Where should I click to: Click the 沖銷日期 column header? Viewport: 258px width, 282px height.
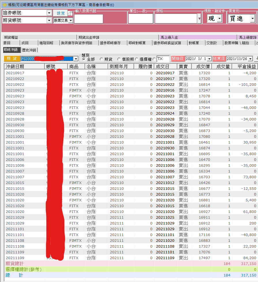[x=25, y=66]
